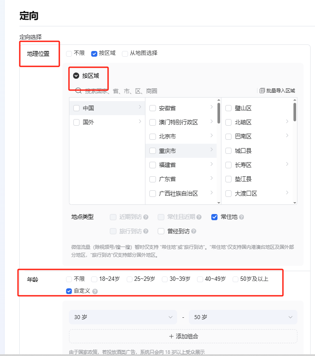Image resolution: width=315 pixels, height=356 pixels.
Task: Expand the 长寿区 row arrow
Action: click(287, 164)
